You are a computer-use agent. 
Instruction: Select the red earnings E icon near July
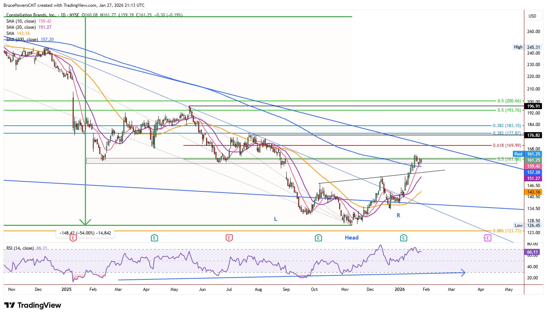(229, 238)
